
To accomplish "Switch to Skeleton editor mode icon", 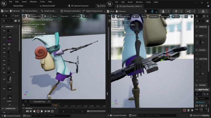I will click(152, 11).
